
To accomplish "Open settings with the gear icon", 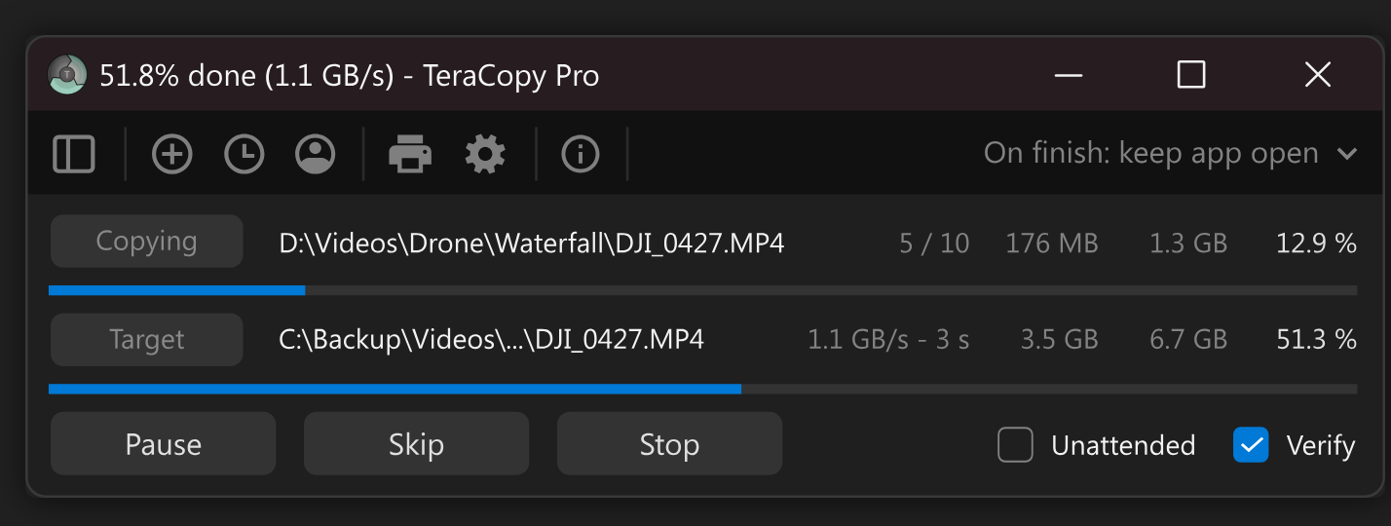I will coord(485,154).
